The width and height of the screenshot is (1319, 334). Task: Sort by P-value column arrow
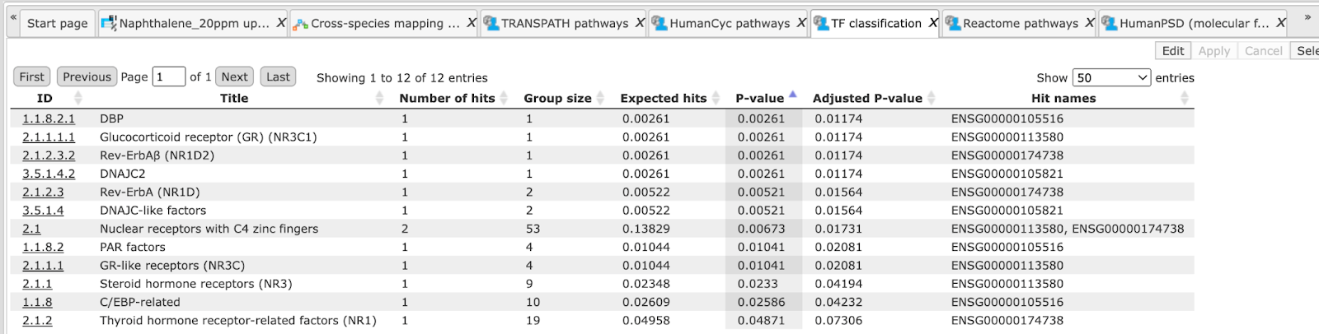792,95
